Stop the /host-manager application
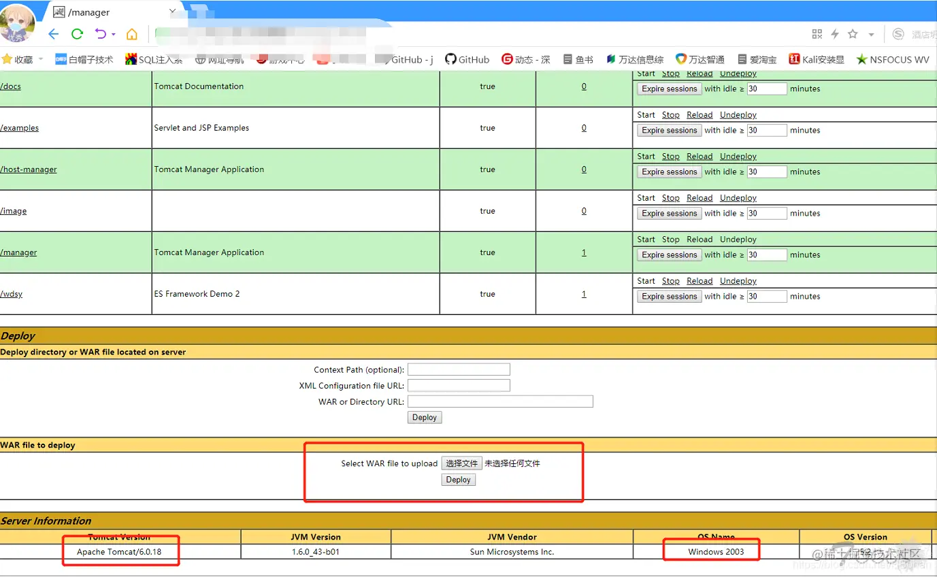The image size is (937, 577). (671, 156)
